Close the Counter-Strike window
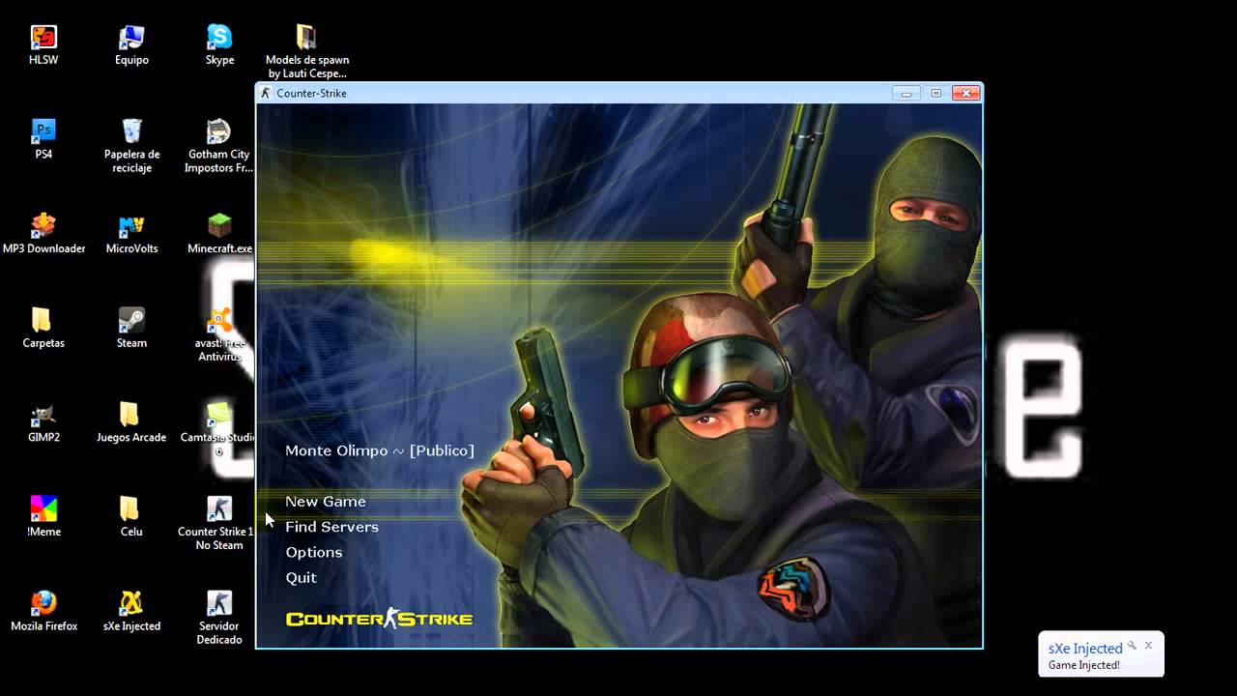 966,93
